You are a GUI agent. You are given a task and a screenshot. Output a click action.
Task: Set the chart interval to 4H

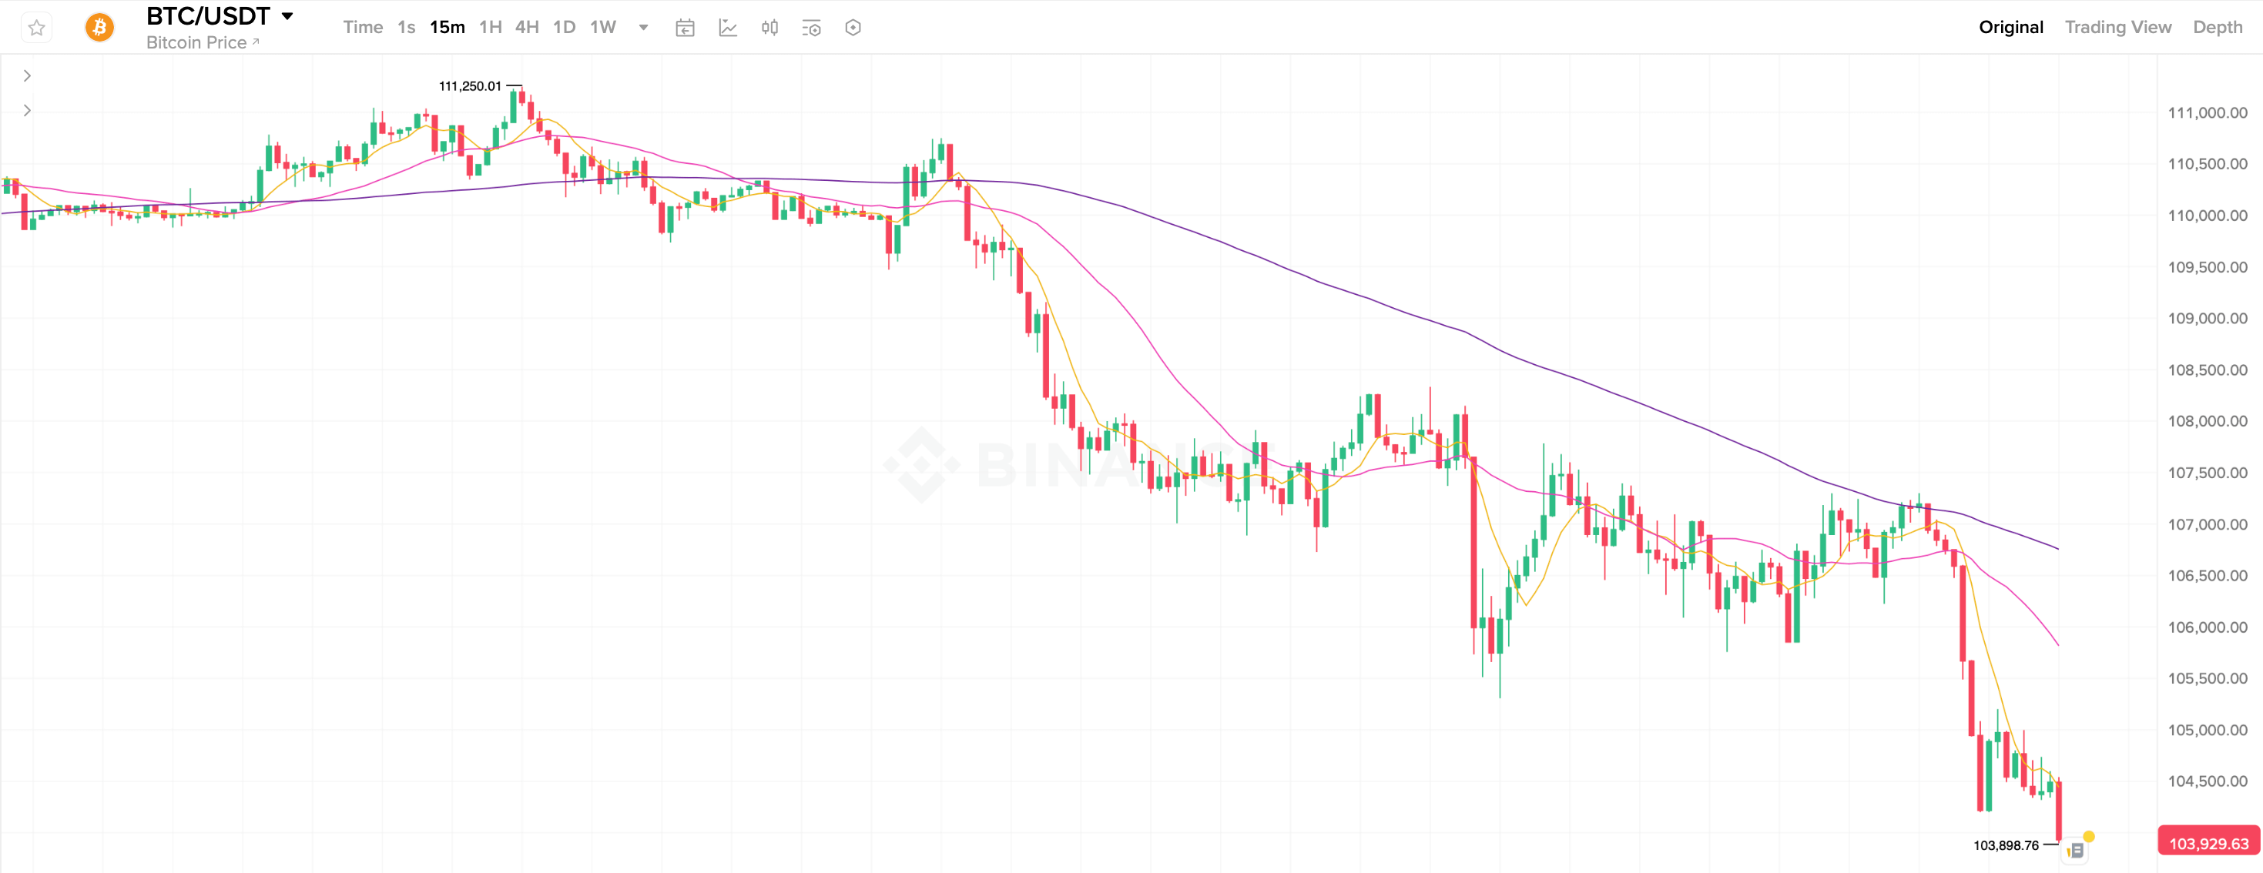click(527, 27)
